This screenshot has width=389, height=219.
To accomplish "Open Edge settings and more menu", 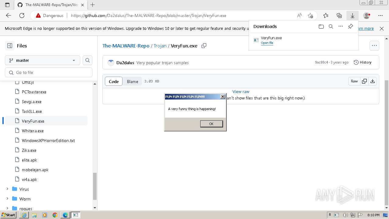I will click(x=380, y=16).
